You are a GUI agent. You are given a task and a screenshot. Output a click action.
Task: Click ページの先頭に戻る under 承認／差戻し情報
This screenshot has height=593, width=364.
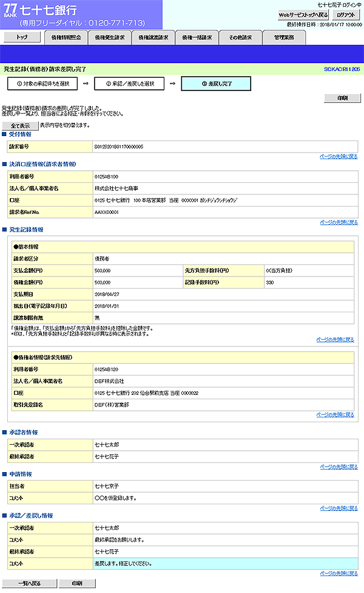point(339,574)
